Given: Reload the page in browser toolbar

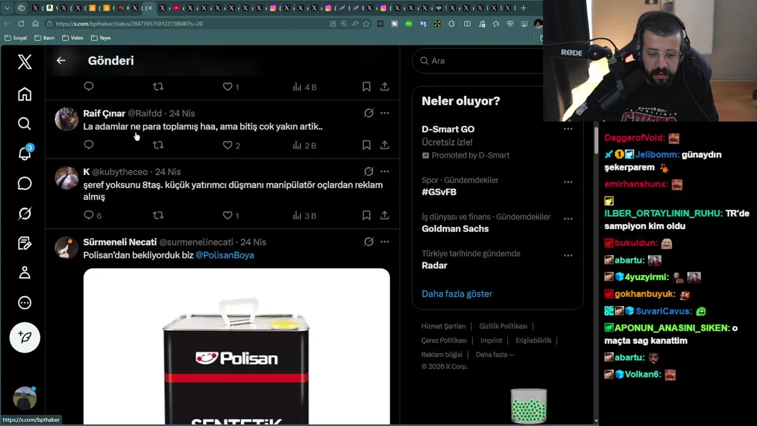Looking at the screenshot, I should pyautogui.click(x=21, y=24).
